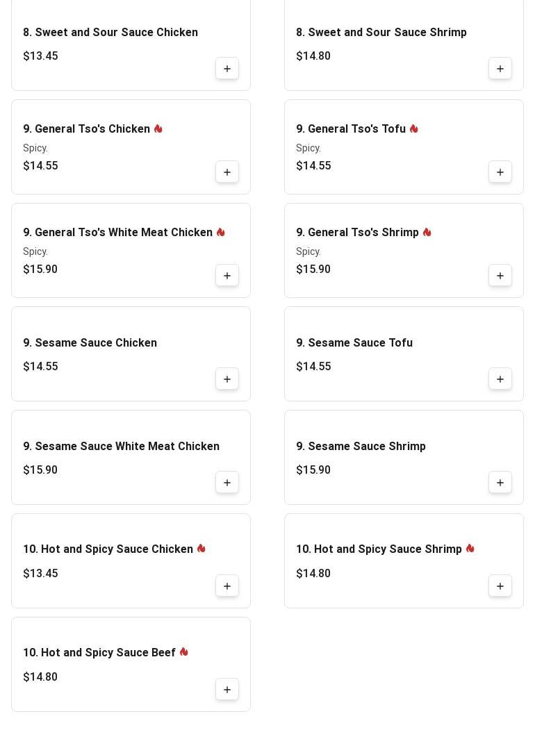The width and height of the screenshot is (535, 755).
Task: Add Sweet and Sour Sauce Shrimp to order
Action: coord(500,69)
